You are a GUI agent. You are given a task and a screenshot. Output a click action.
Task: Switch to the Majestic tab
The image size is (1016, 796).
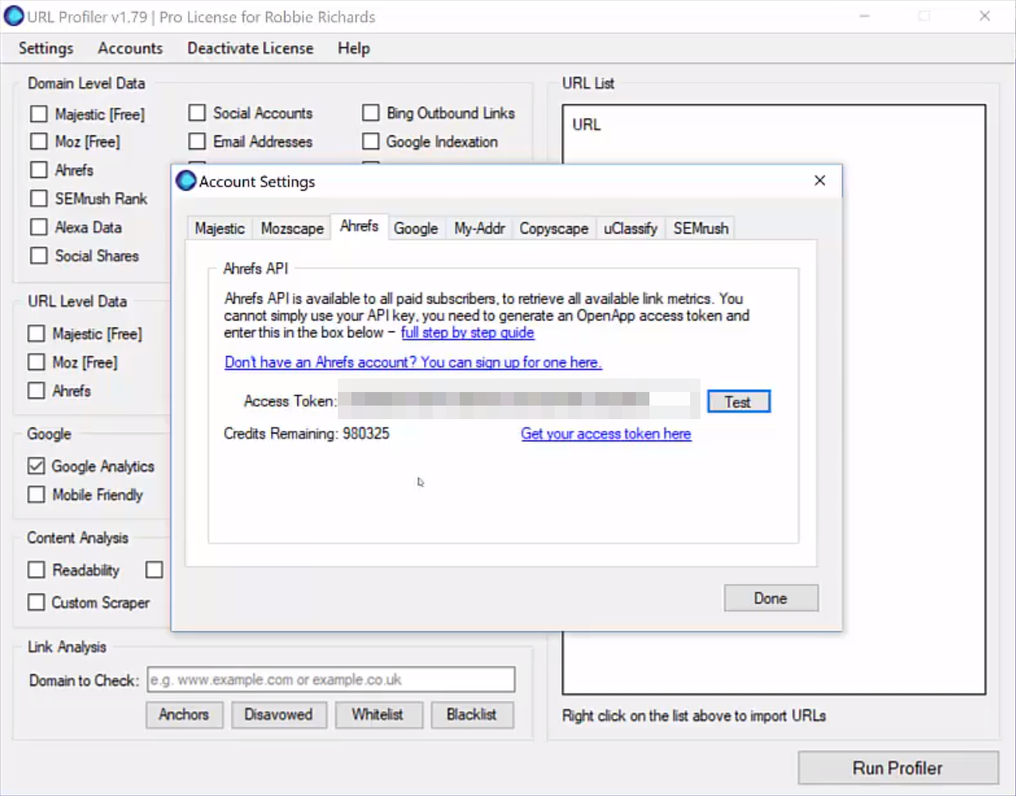219,229
